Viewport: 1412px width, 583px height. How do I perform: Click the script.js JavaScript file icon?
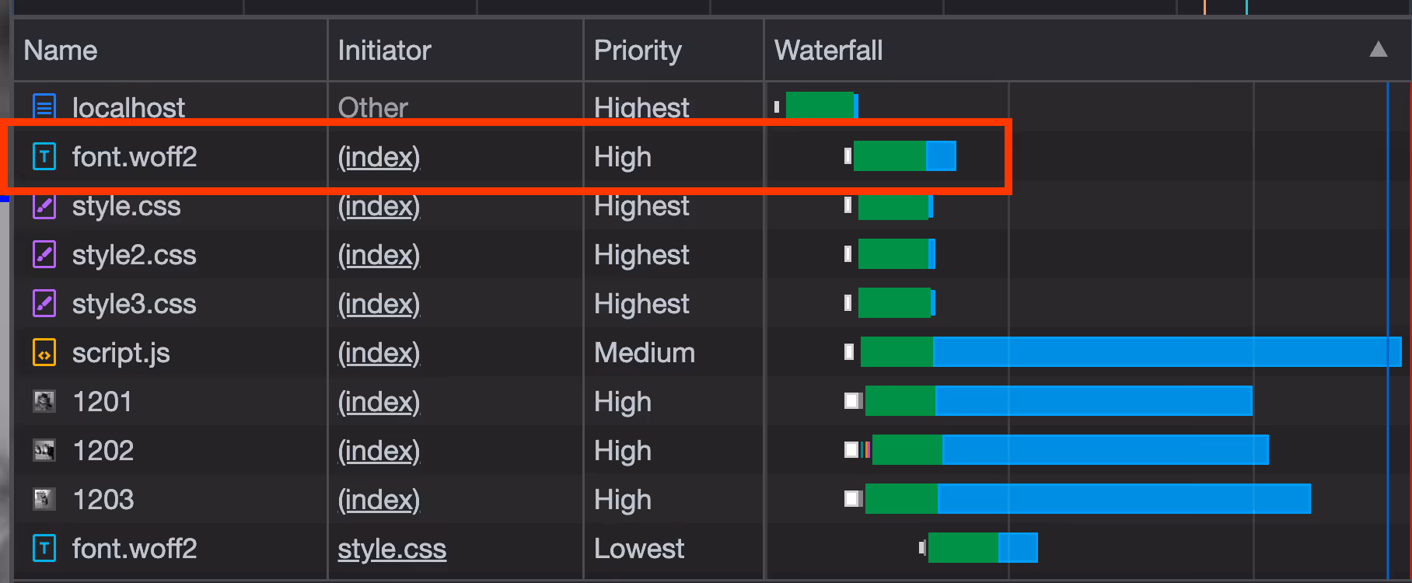tap(44, 353)
